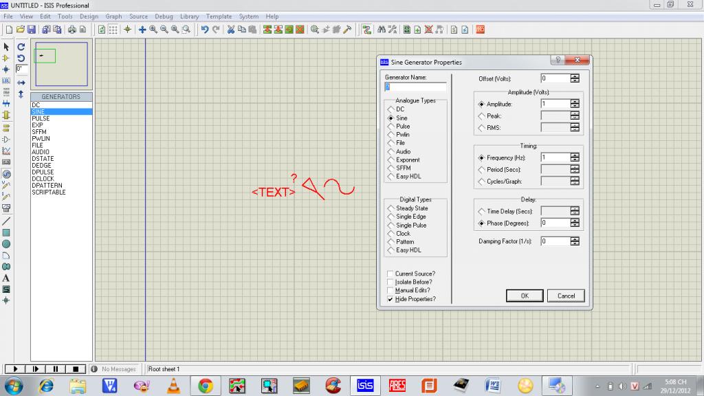Enable the Current Source checkbox
Image resolution: width=704 pixels, height=396 pixels.
390,274
